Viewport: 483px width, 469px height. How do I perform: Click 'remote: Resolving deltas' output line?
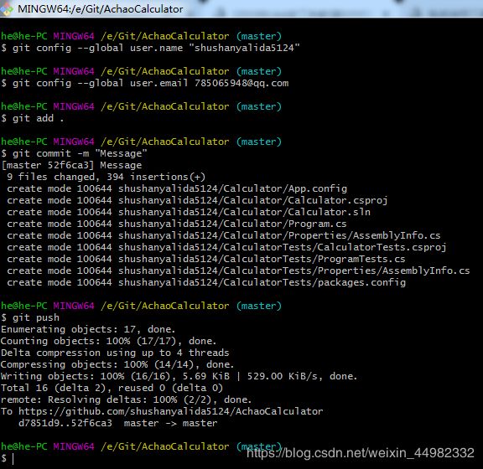[127, 399]
